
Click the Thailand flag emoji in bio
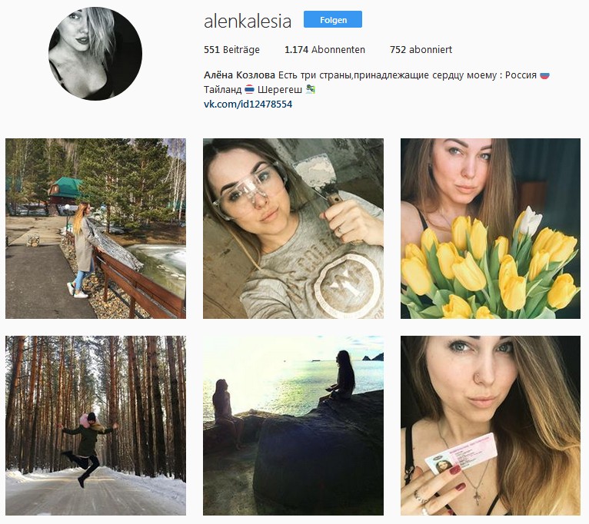(x=249, y=89)
